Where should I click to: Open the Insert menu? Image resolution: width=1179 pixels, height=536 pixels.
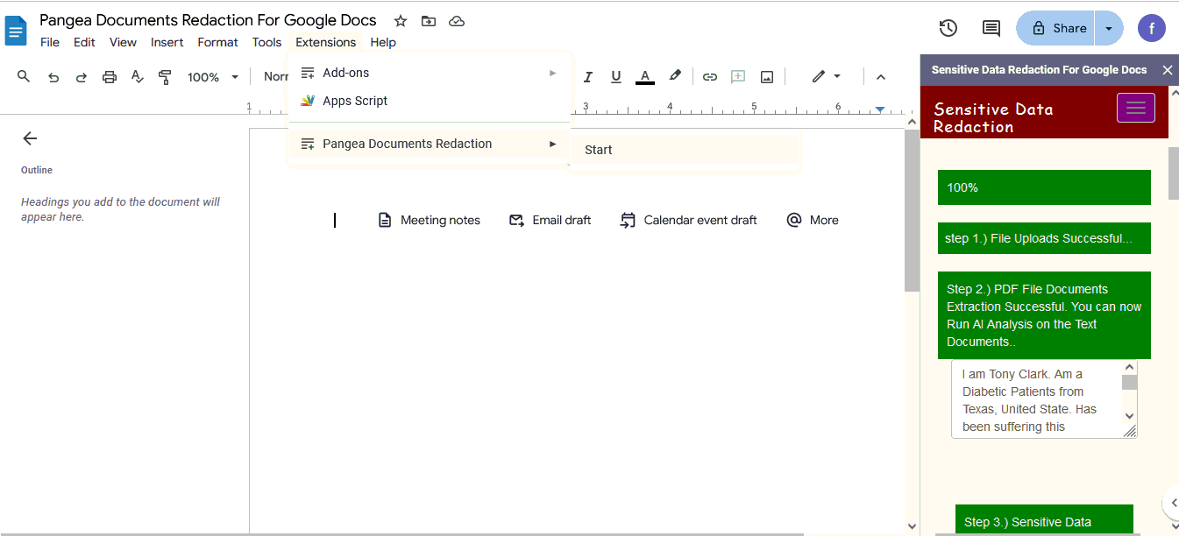click(167, 42)
